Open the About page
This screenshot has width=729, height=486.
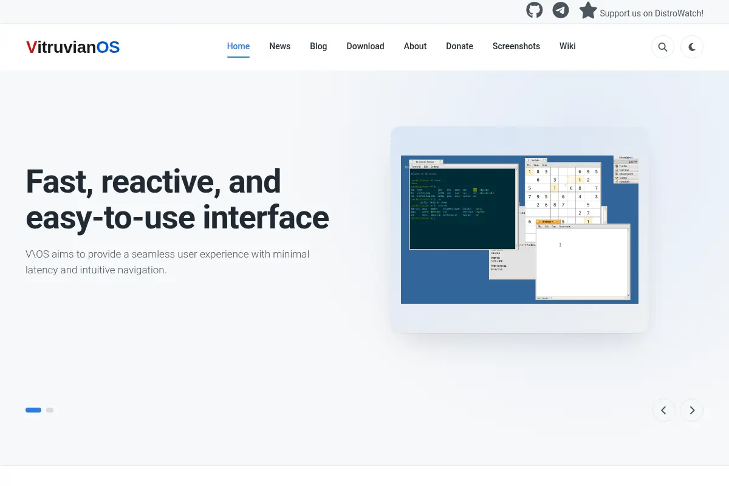[x=415, y=46]
